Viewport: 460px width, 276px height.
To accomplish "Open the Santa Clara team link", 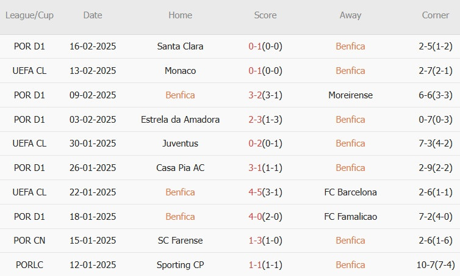I will pos(180,46).
